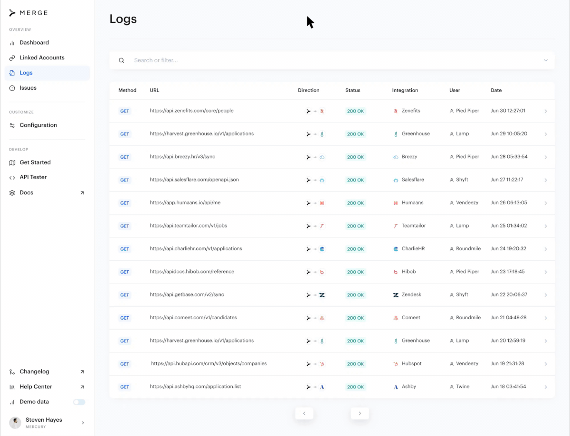The height and width of the screenshot is (436, 570).
Task: Click Zendesk logo in Integration column
Action: coord(396,295)
